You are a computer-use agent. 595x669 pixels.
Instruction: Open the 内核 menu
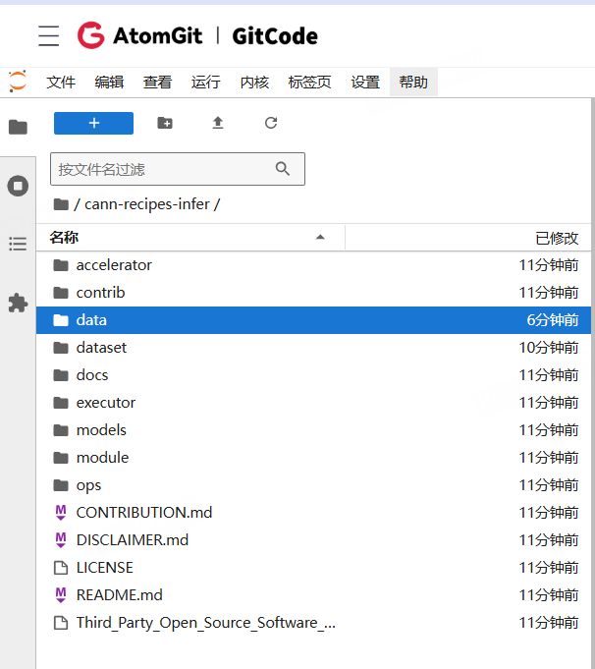point(254,82)
